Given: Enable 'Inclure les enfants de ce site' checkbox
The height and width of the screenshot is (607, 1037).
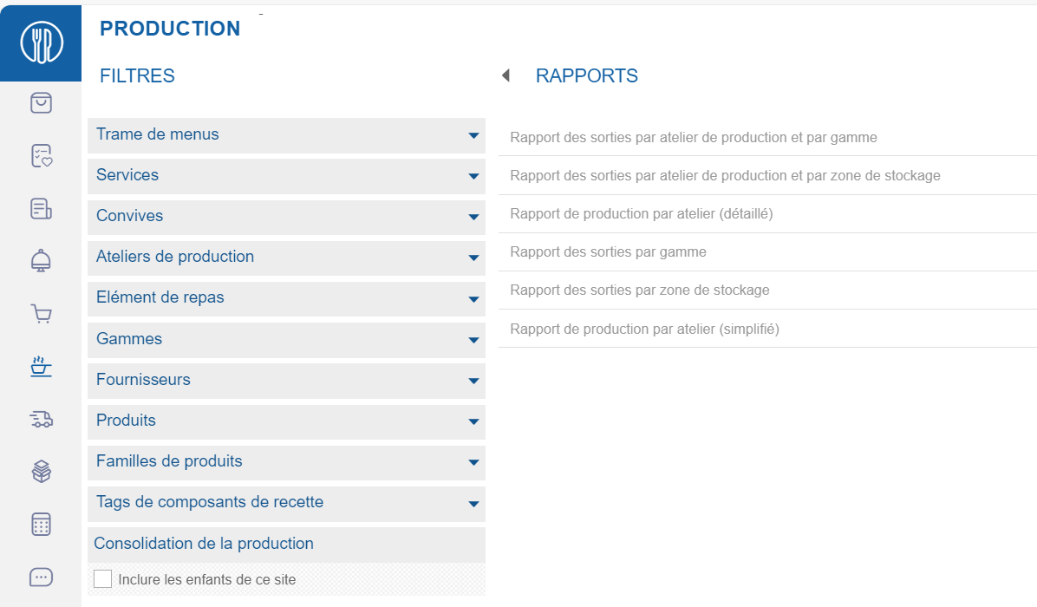Looking at the screenshot, I should (x=103, y=579).
